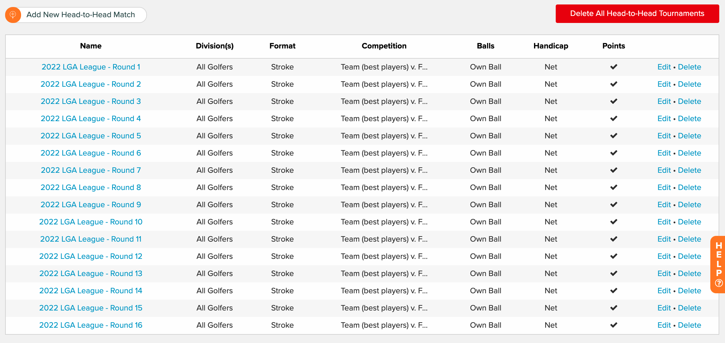The width and height of the screenshot is (725, 343).
Task: Delete the Round 4 match
Action: [690, 119]
